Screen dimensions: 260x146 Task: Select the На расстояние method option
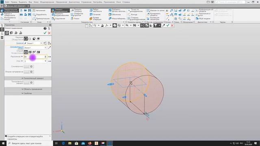pyautogui.click(x=26, y=52)
